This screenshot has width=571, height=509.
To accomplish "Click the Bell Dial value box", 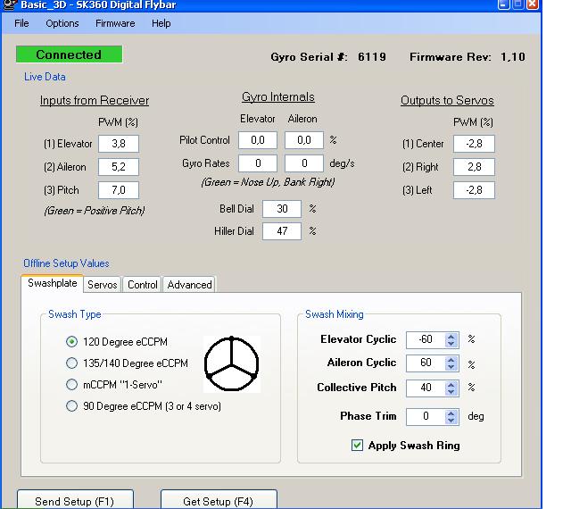I will pos(282,209).
